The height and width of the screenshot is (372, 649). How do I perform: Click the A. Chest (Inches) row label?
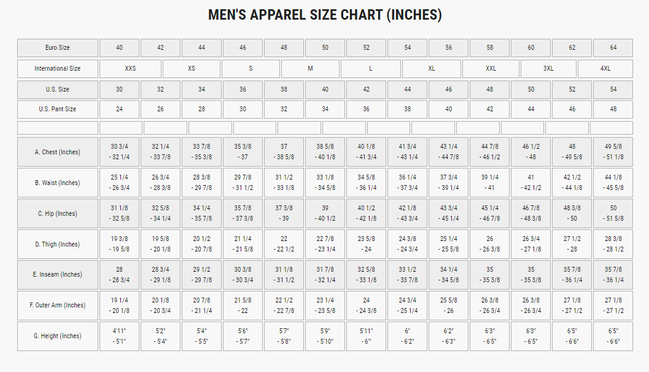pos(58,152)
